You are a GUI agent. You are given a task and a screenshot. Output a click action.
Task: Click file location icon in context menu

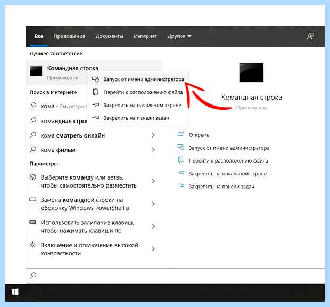95,92
